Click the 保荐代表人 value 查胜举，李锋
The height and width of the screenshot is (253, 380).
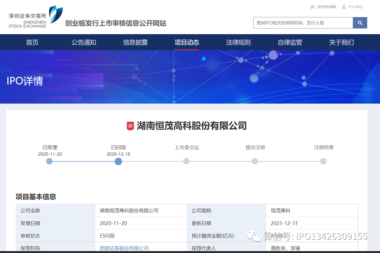(x=285, y=248)
